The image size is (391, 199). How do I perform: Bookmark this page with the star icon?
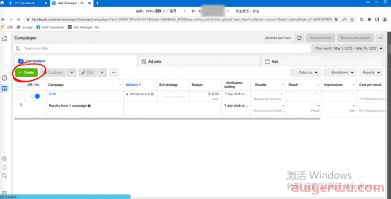[x=352, y=19]
